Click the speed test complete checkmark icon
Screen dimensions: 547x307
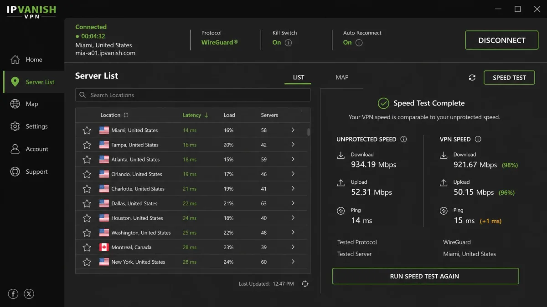pos(384,103)
